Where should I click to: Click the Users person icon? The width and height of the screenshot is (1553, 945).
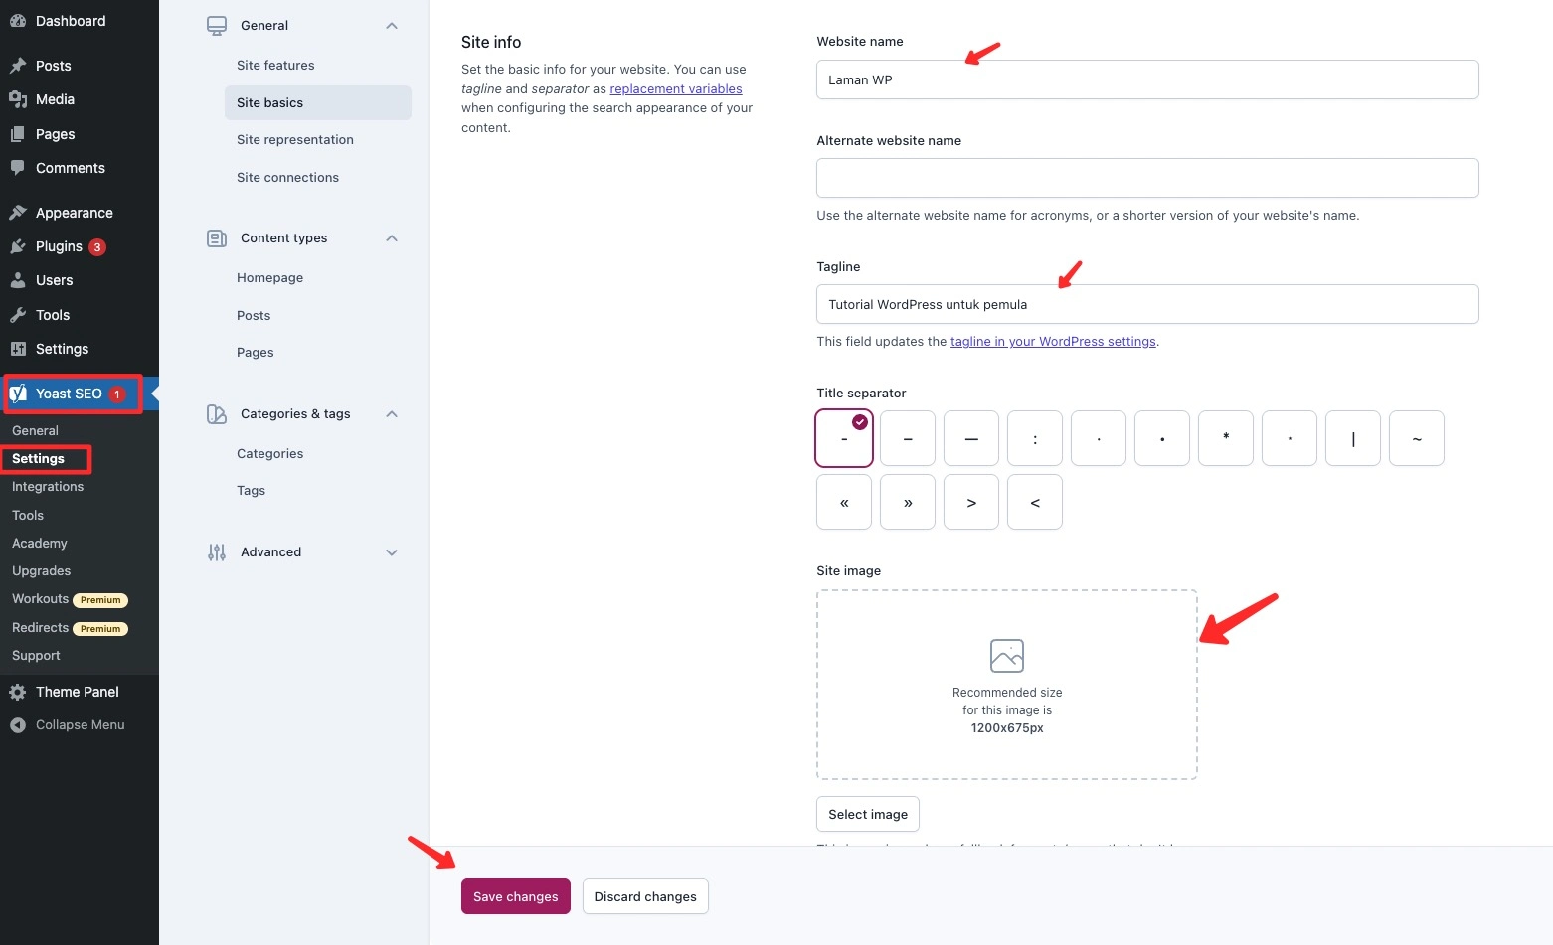(x=18, y=280)
